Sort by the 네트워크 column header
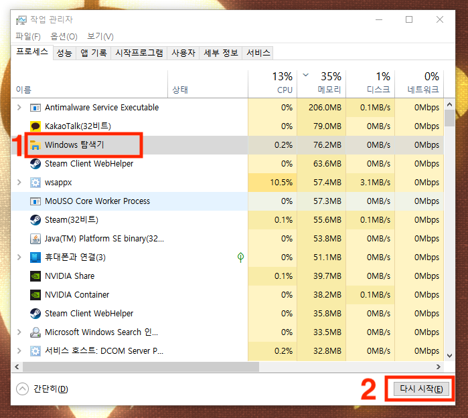This screenshot has width=468, height=418. coord(419,84)
